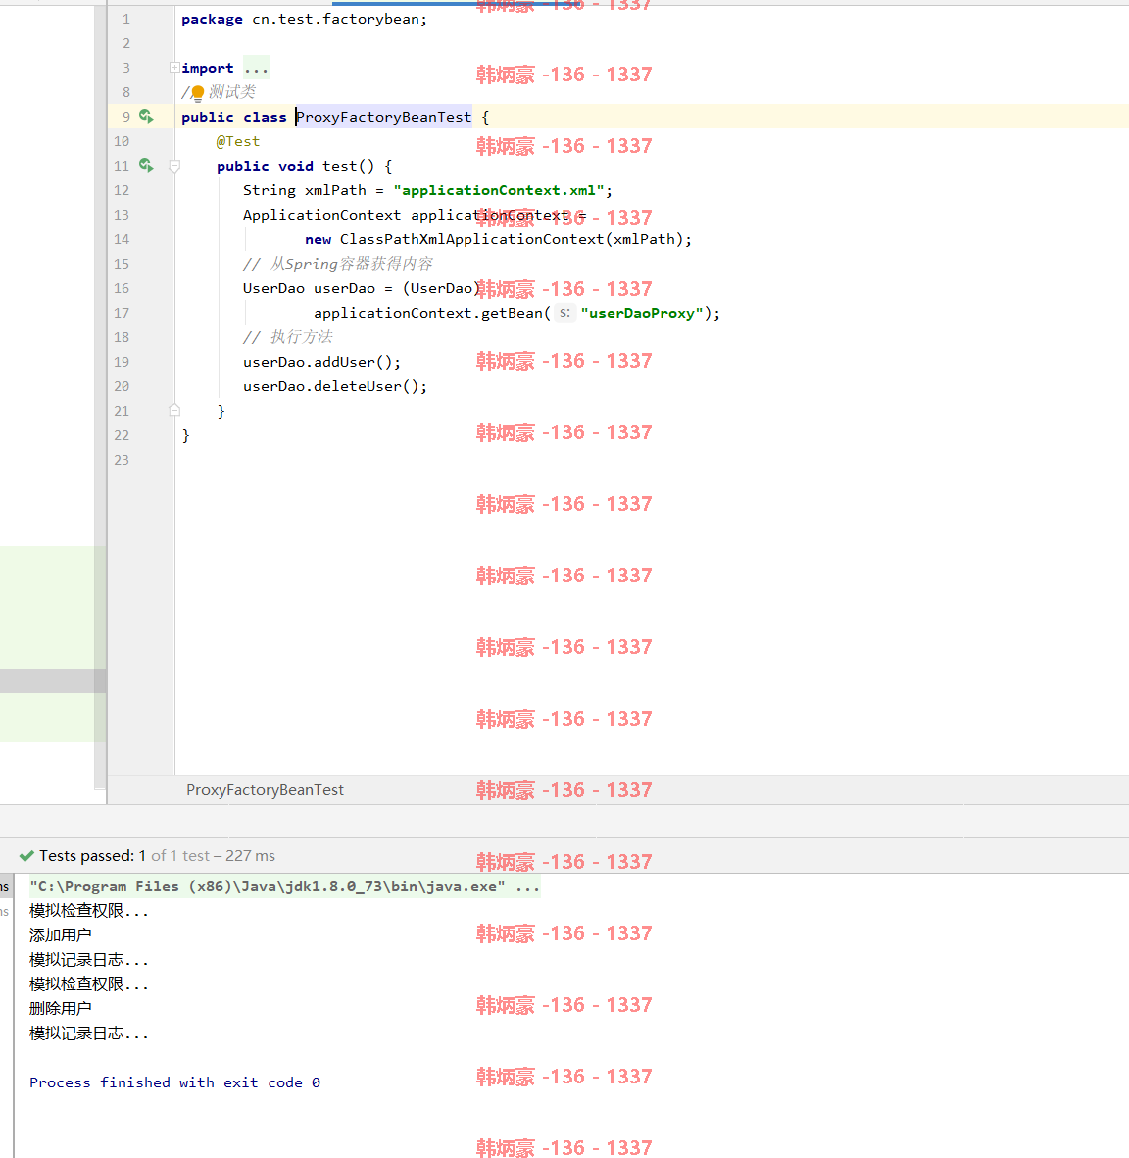Click the @Test annotation
1129x1158 pixels.
pos(238,141)
